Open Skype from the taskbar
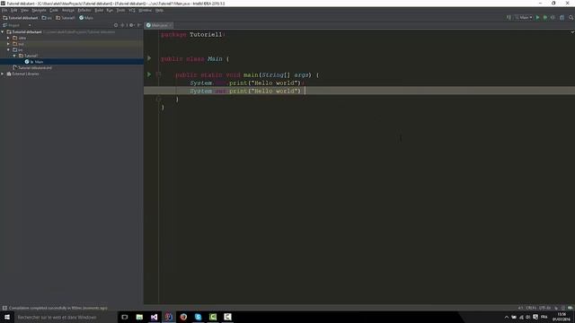 198,317
